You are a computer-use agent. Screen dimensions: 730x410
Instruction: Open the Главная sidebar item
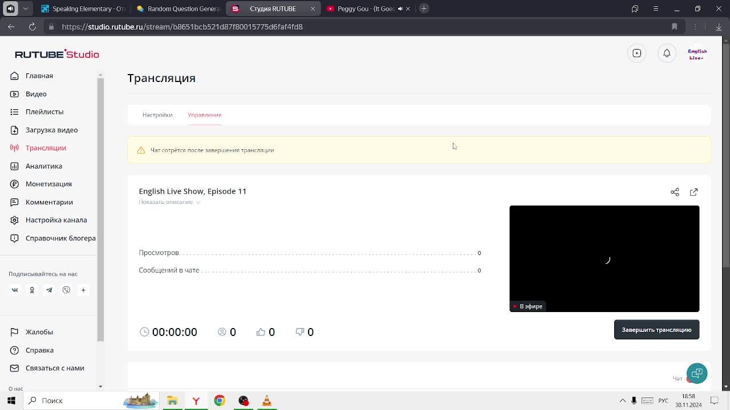[39, 76]
